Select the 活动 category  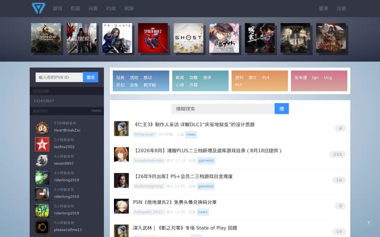coord(134,78)
